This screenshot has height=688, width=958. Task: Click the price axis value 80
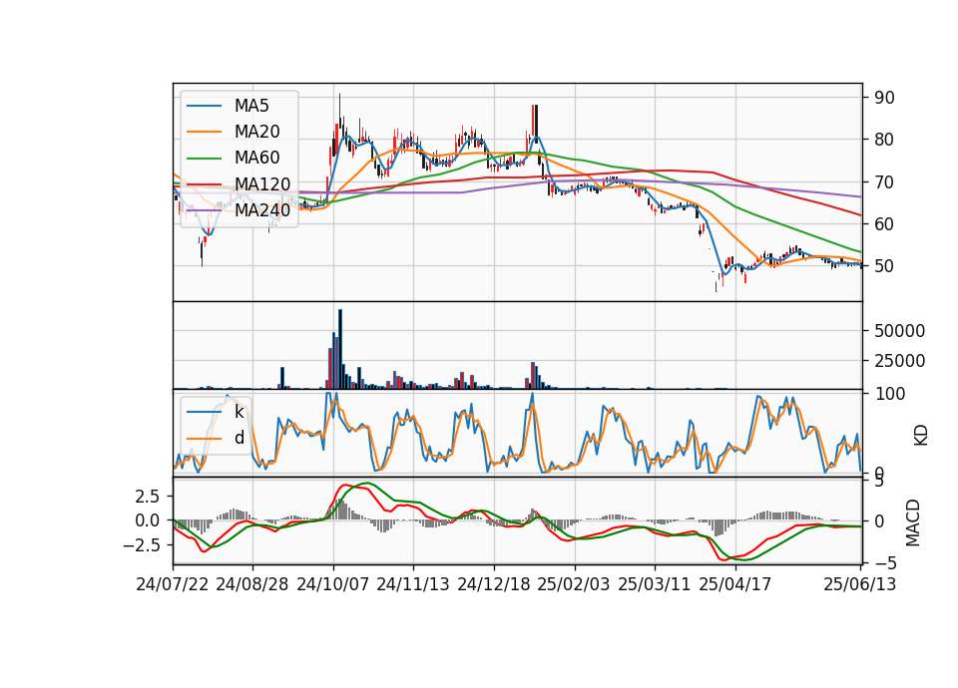(x=884, y=140)
